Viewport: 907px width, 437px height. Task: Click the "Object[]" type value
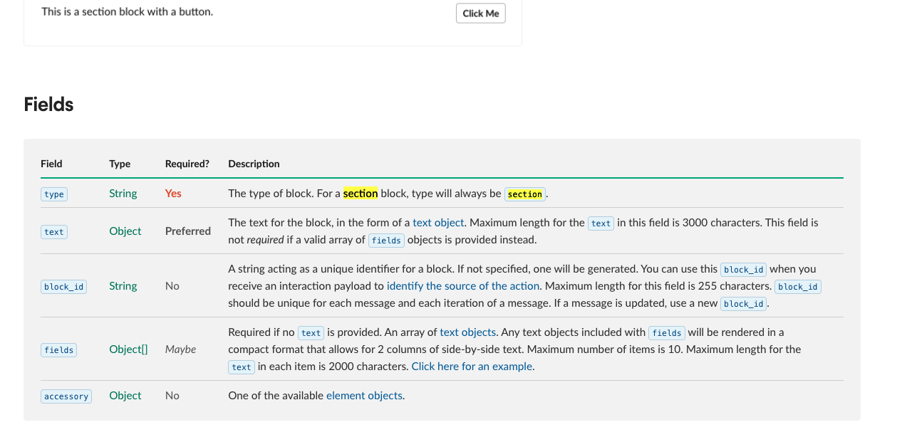pos(128,349)
